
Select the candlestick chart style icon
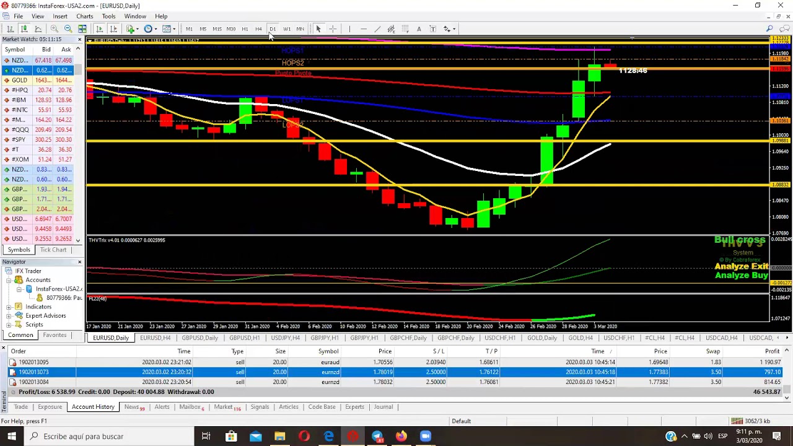pos(24,28)
